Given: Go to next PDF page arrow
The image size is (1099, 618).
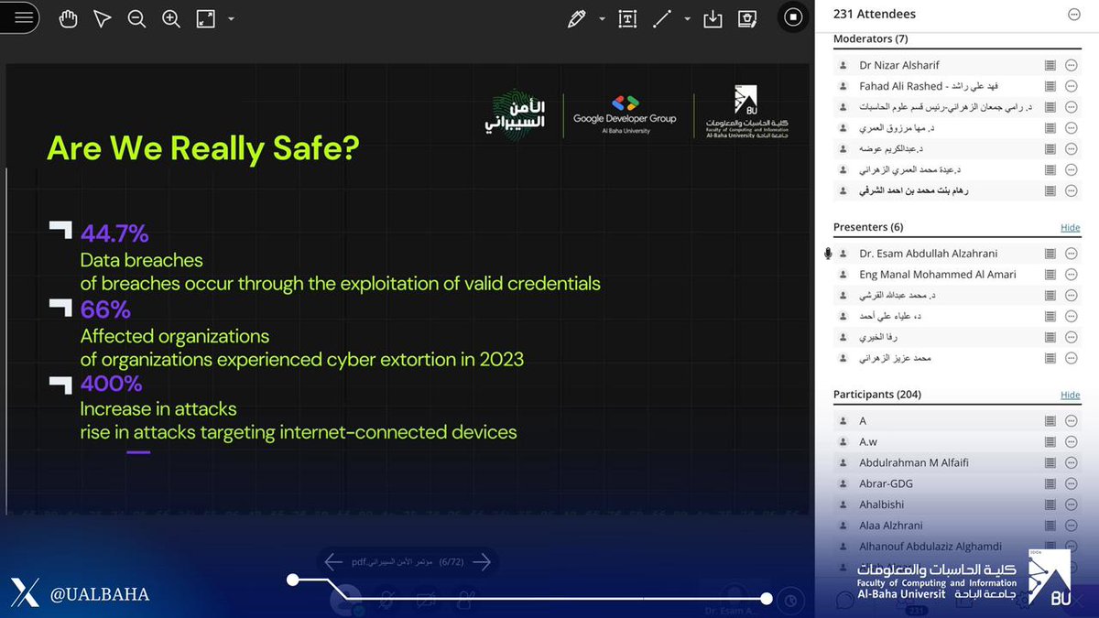Looking at the screenshot, I should point(482,562).
